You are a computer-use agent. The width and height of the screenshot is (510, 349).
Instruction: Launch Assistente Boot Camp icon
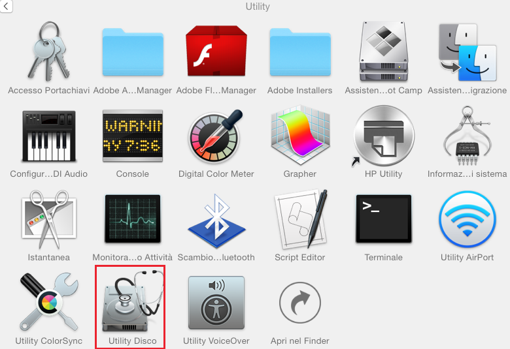pyautogui.click(x=383, y=52)
